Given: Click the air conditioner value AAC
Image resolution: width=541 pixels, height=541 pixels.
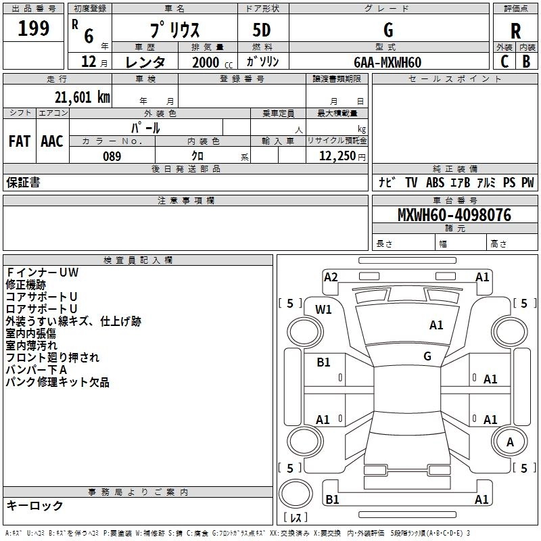Looking at the screenshot, I should (x=52, y=141).
